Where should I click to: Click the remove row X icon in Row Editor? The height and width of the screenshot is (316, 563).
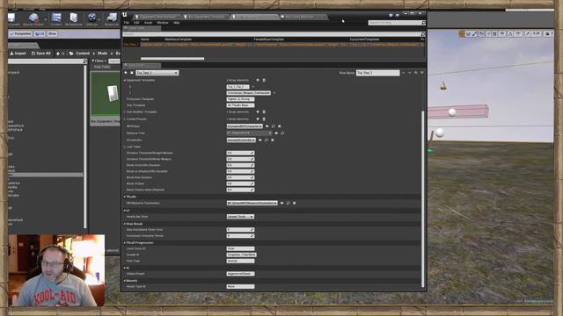tap(132, 73)
